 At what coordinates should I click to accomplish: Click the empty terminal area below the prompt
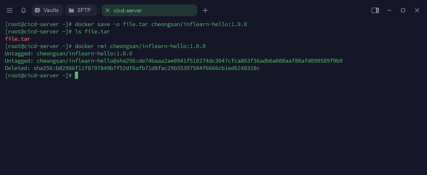click(x=213, y=127)
